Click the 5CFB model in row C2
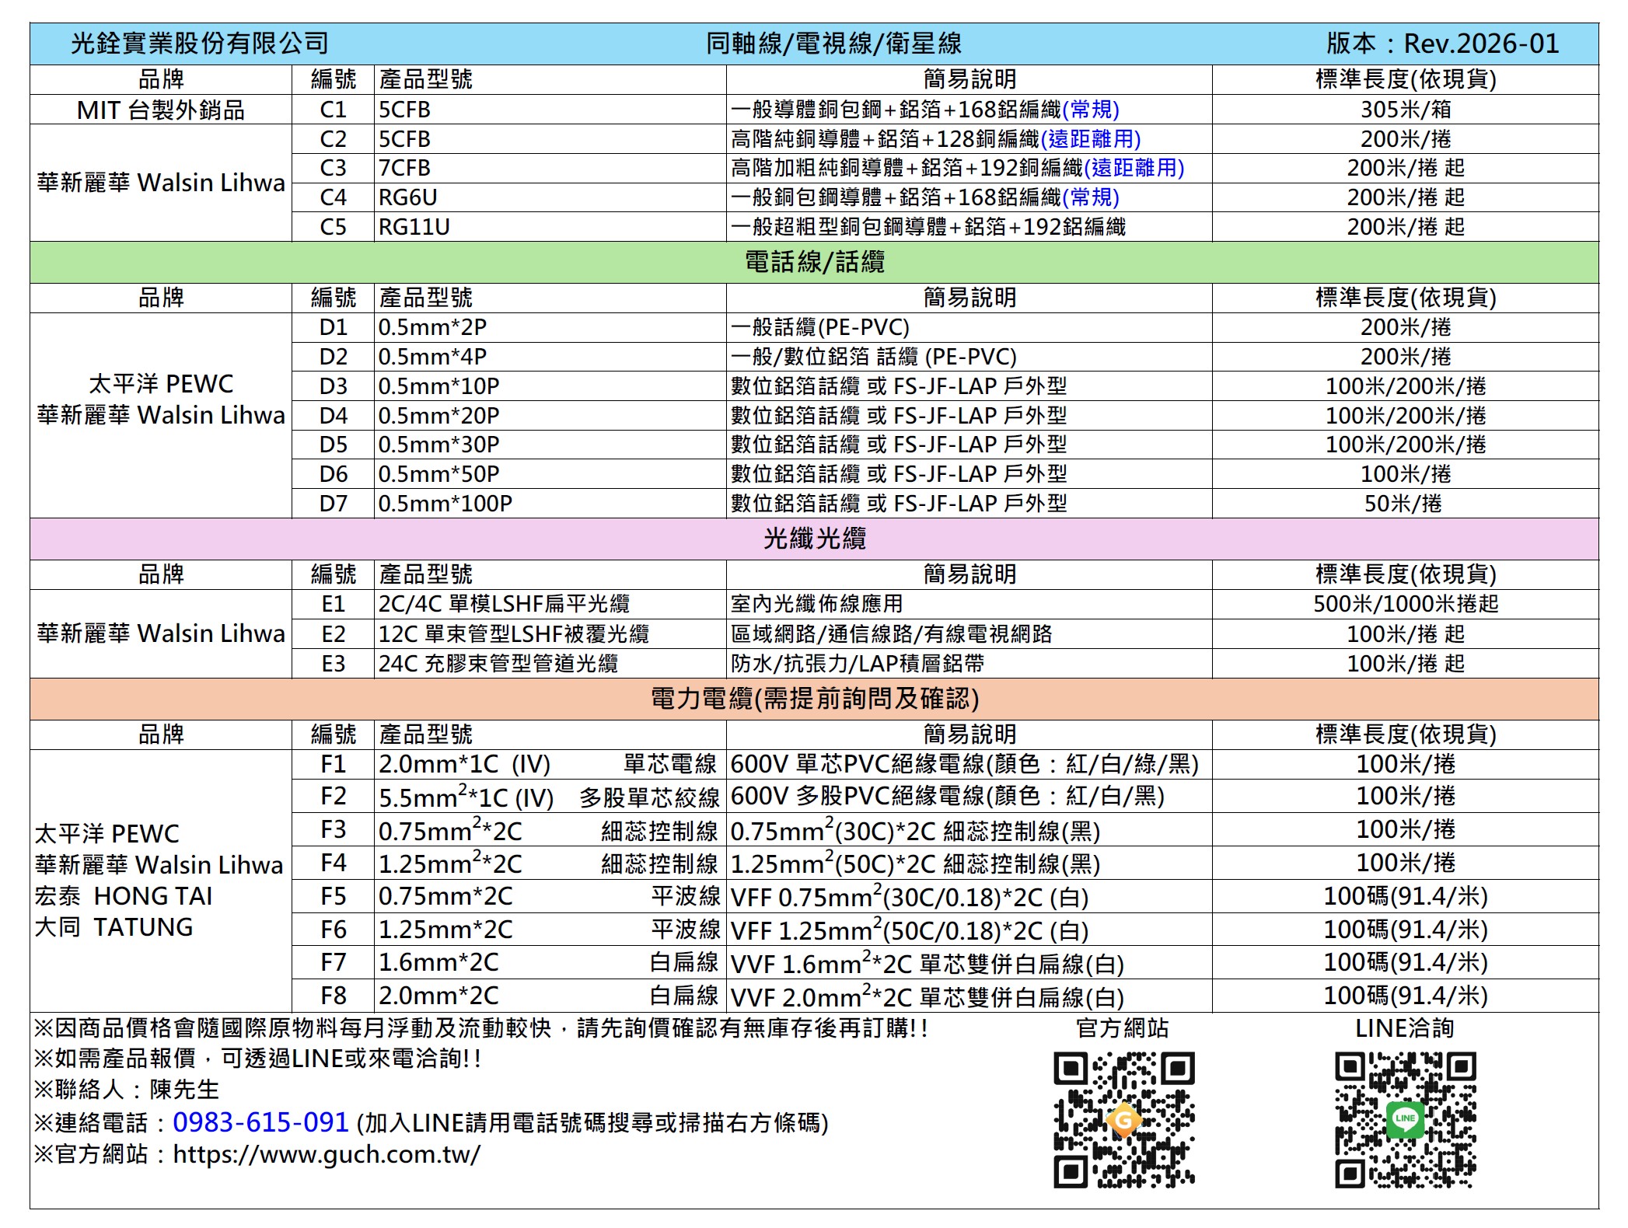The width and height of the screenshot is (1628, 1228). (404, 139)
